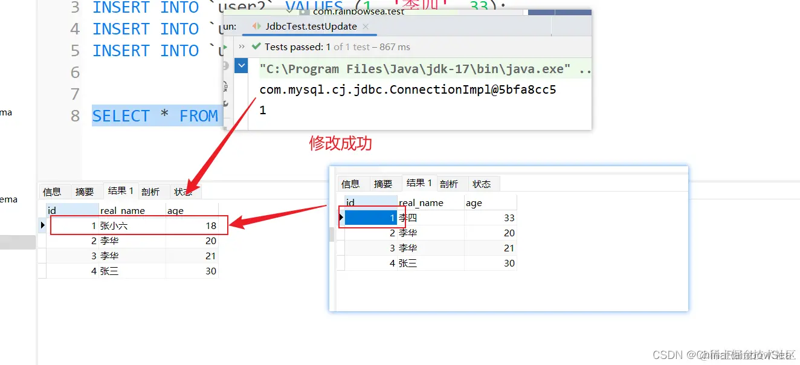
Task: Select the 结果 1 tab in the 李四 panel
Action: point(419,183)
